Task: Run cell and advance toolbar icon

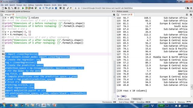Action: tap(29, 8)
